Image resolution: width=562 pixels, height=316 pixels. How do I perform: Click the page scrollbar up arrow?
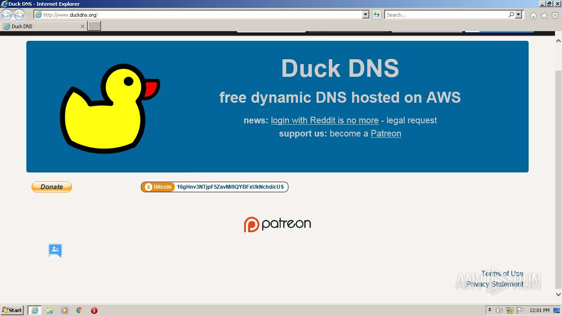point(558,41)
